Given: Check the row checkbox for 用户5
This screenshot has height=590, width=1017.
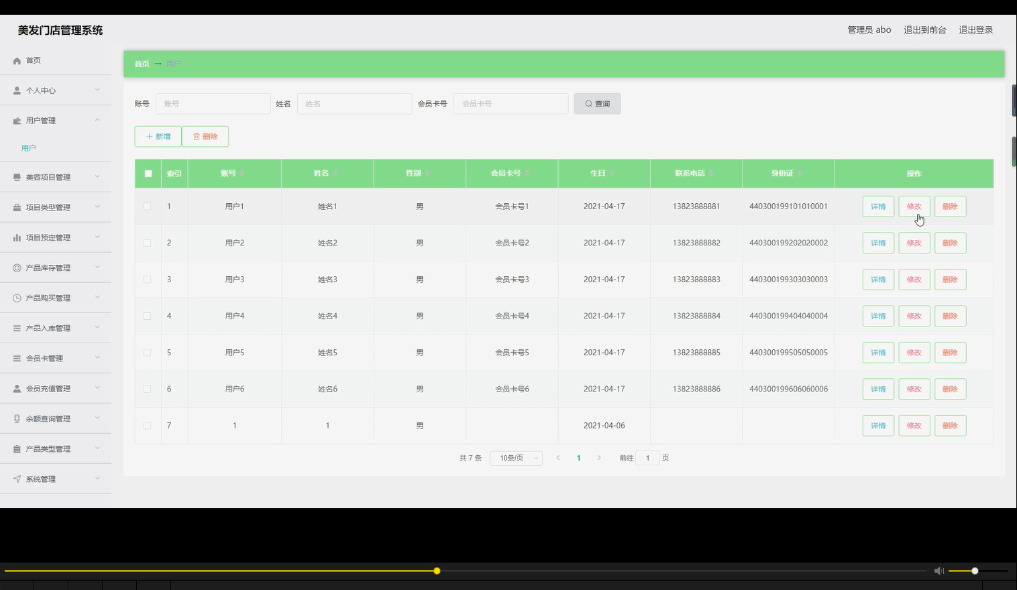Looking at the screenshot, I should pos(148,353).
